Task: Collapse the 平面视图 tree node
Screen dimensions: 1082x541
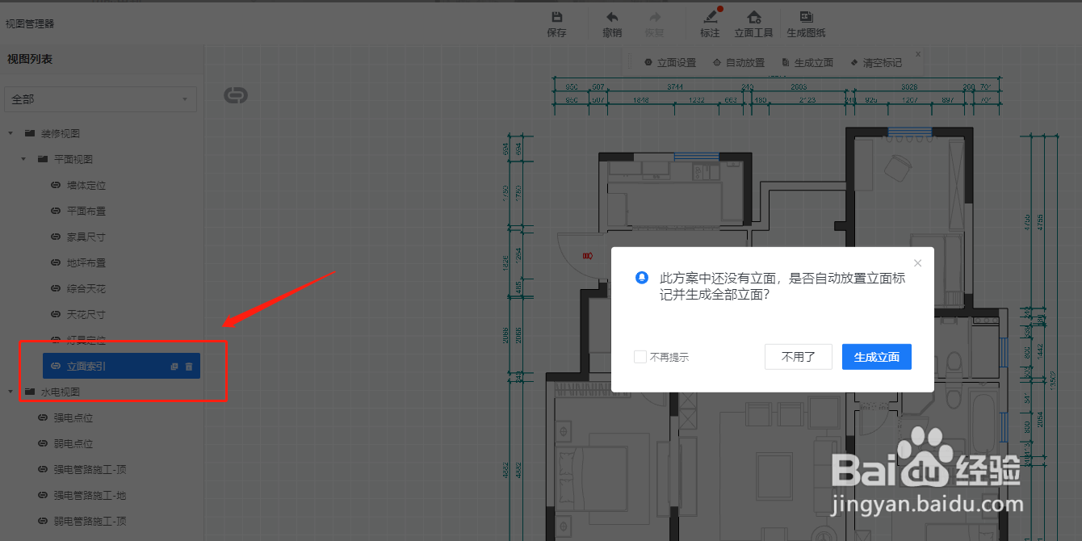Action: (x=23, y=159)
